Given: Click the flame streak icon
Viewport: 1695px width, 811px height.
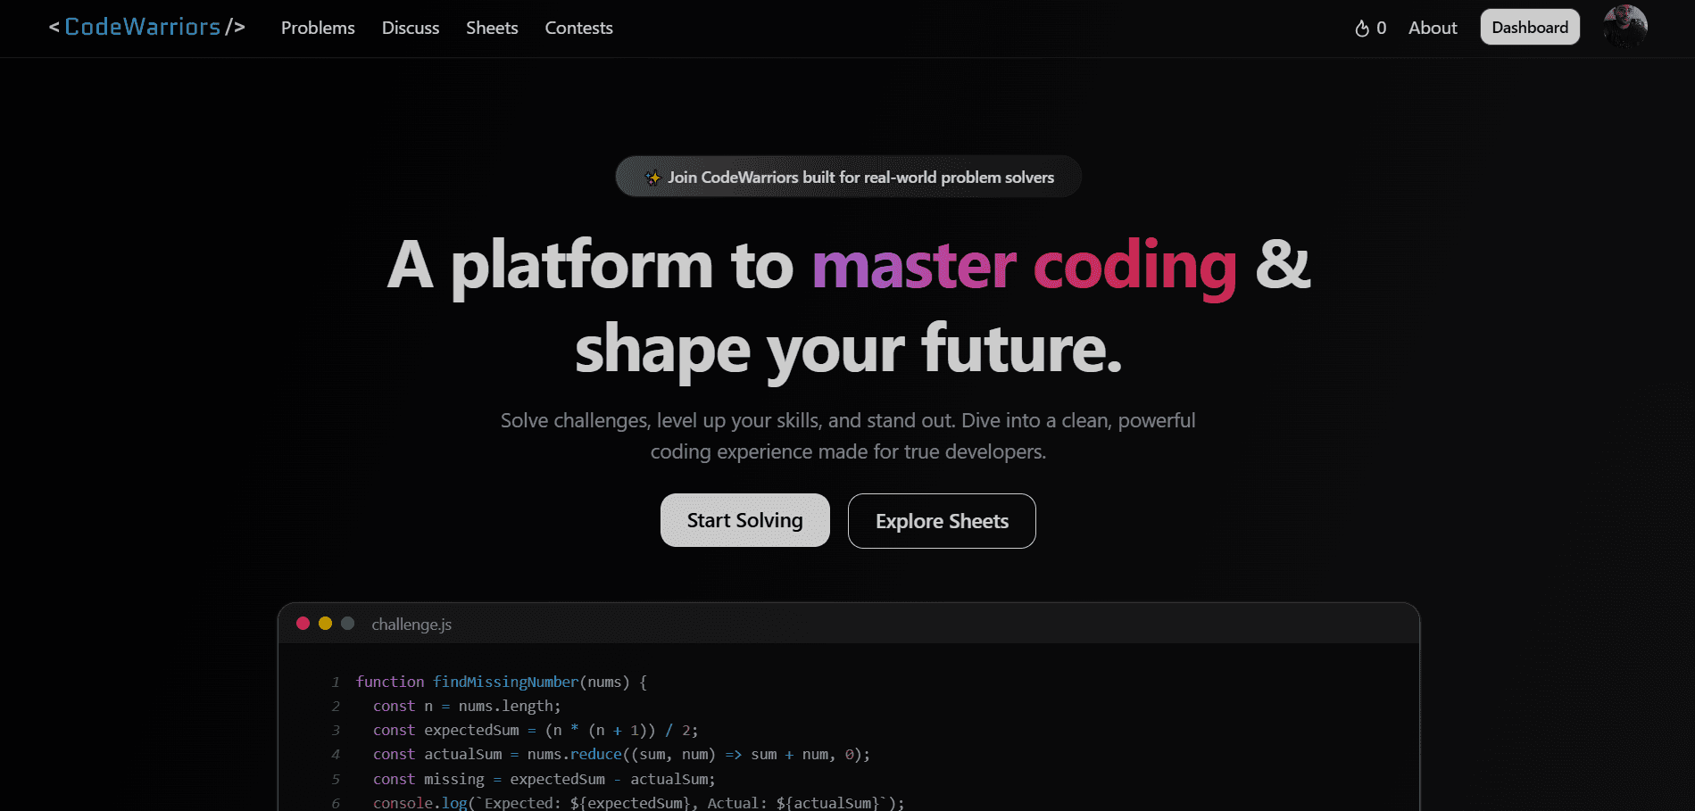Looking at the screenshot, I should (x=1362, y=28).
